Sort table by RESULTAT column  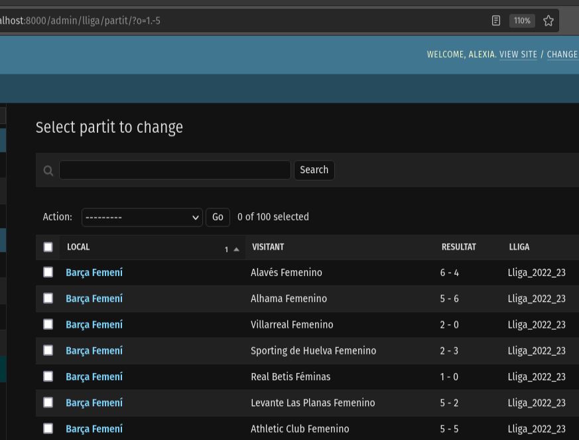(458, 247)
